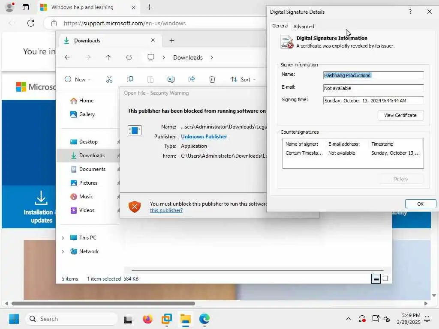This screenshot has width=439, height=329.
Task: Close the Downloads tab in File Explorer
Action: pos(153,40)
